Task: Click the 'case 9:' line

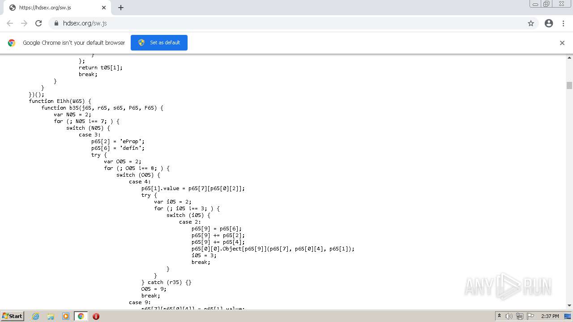Action: 140,302
